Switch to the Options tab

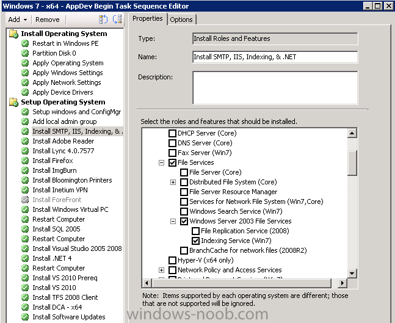point(181,20)
